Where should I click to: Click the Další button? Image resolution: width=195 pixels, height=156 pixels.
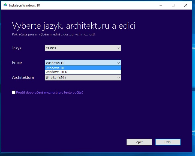[168, 142]
